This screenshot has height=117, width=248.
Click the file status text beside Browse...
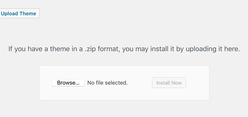click(x=107, y=83)
